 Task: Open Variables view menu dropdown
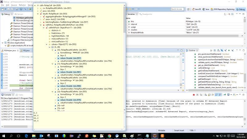tap(237, 14)
